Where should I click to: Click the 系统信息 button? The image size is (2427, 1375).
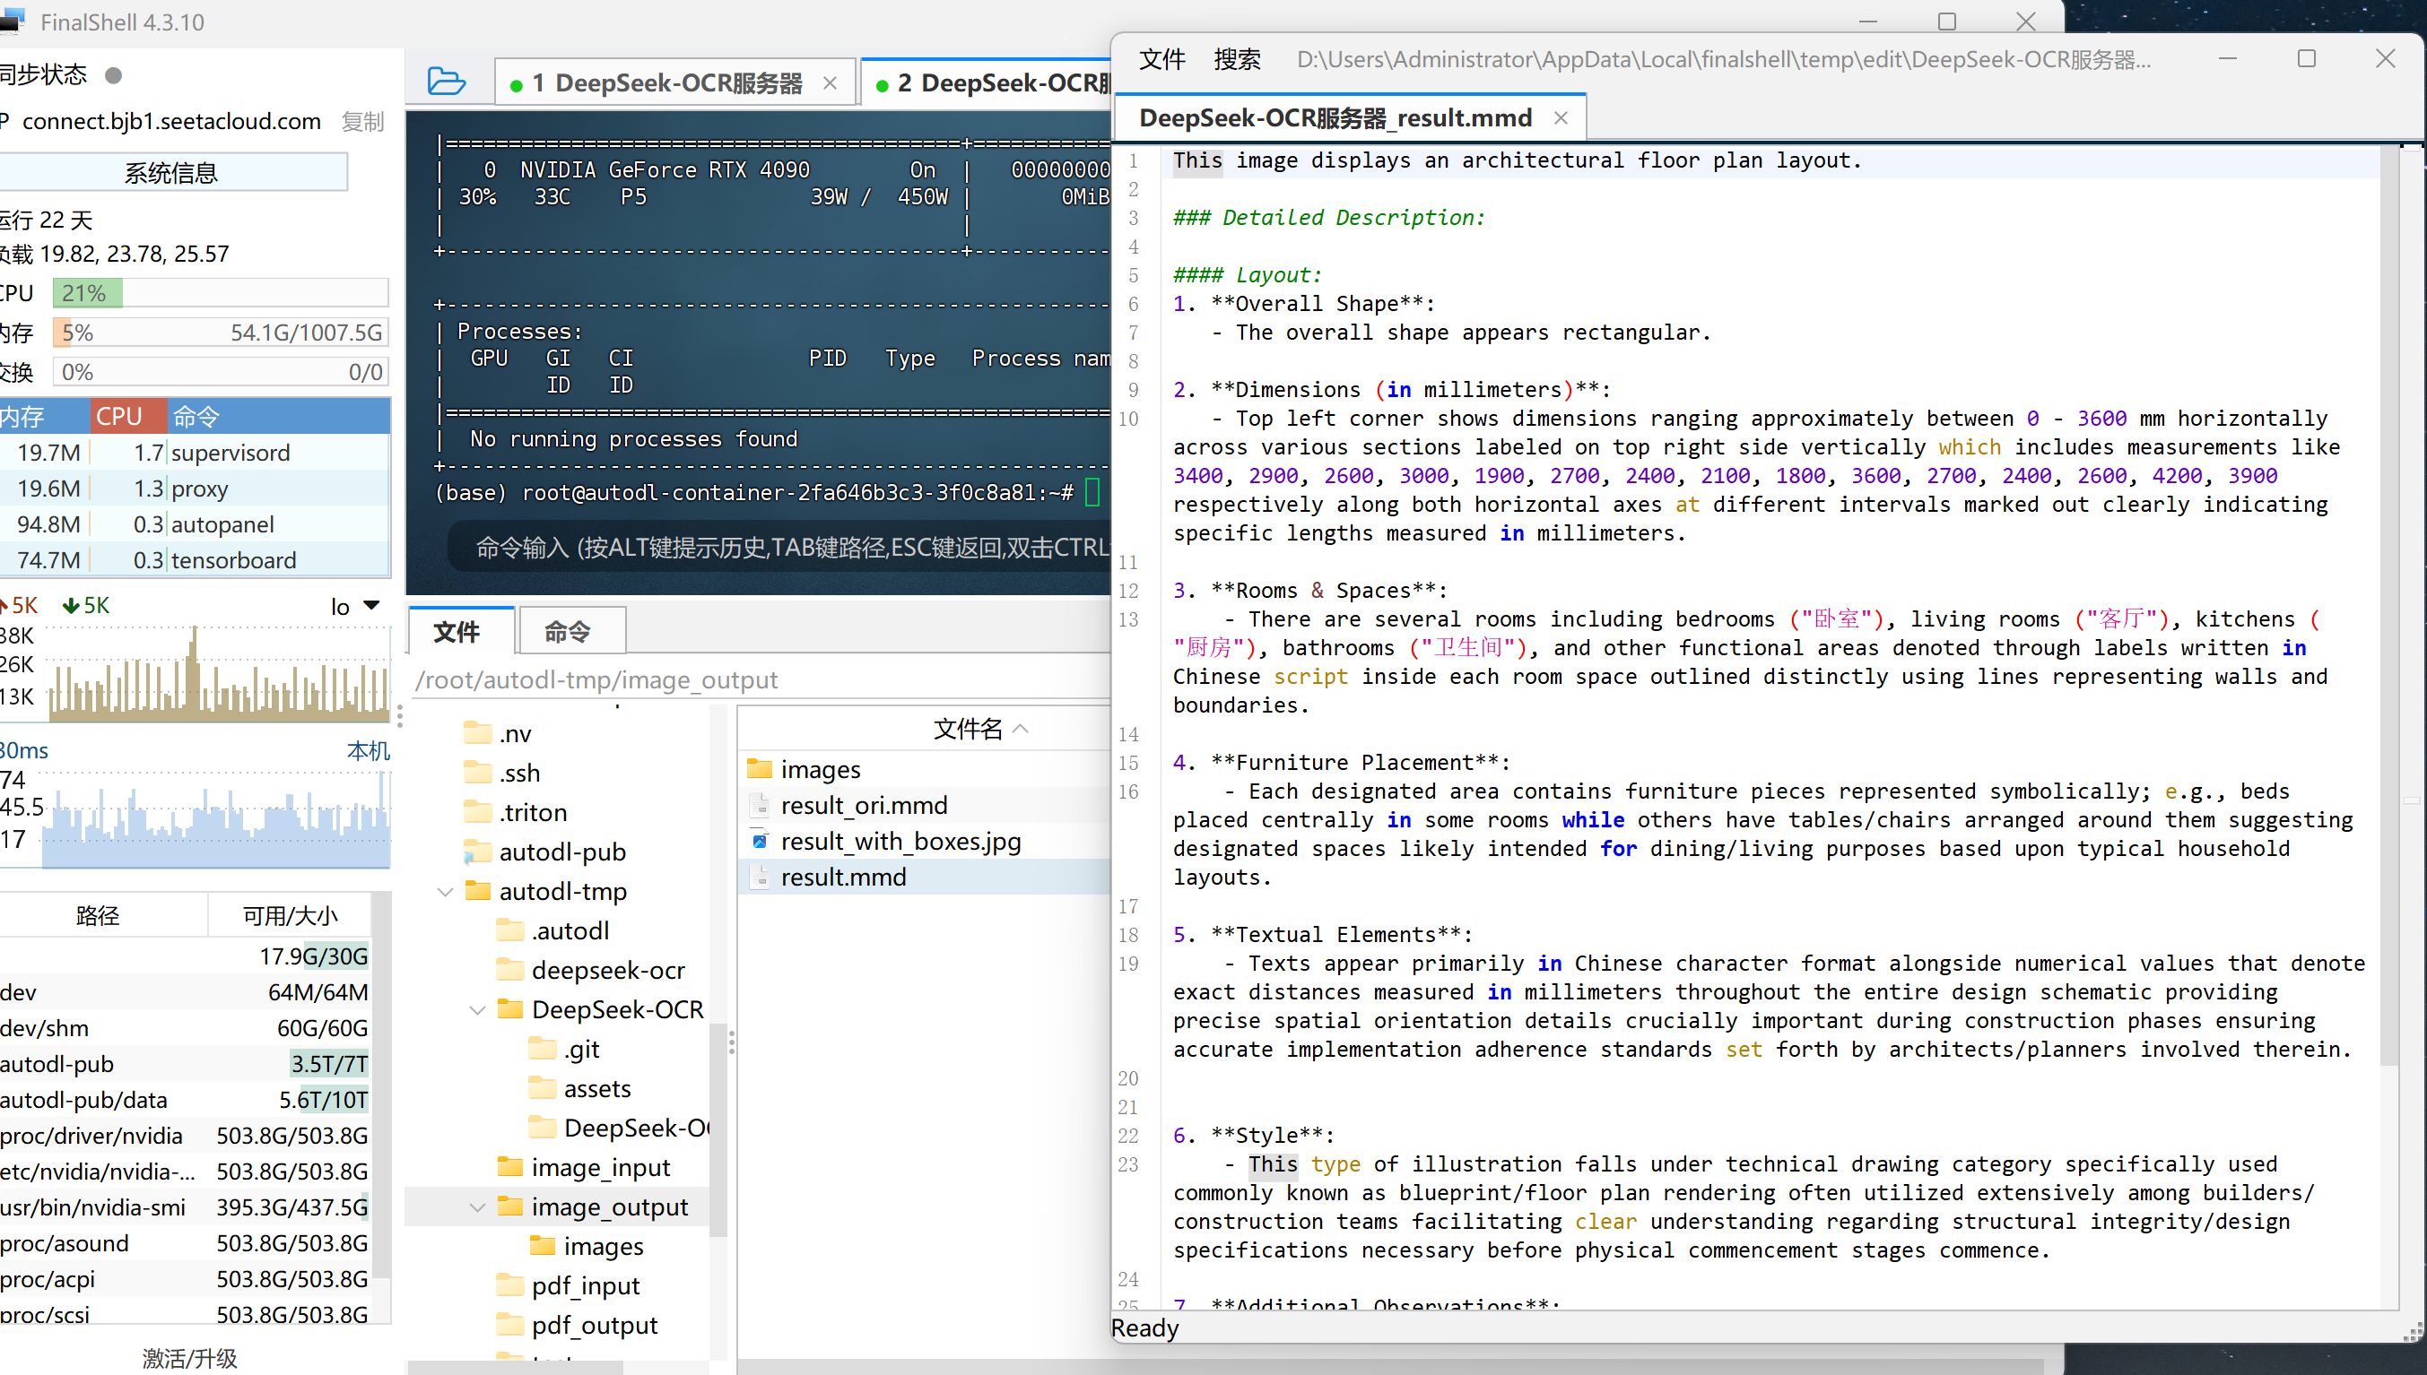[172, 173]
